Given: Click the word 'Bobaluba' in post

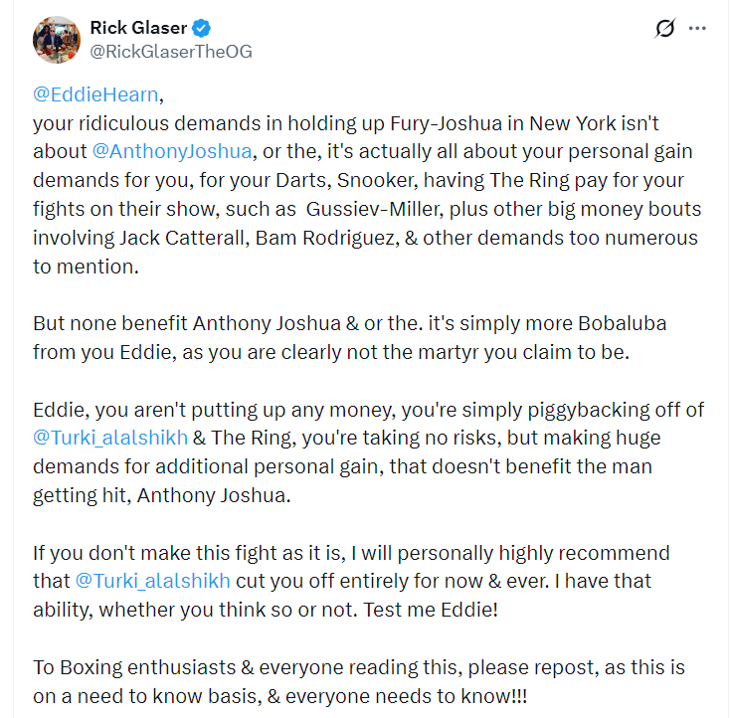Looking at the screenshot, I should pos(622,323).
